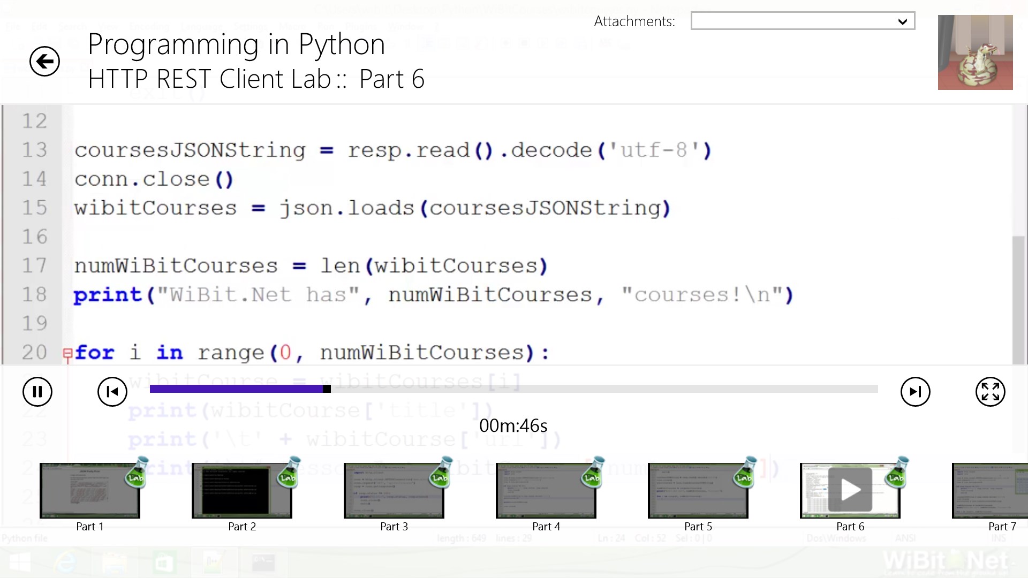Open Part 3 lab video
This screenshot has height=578, width=1028.
(x=394, y=491)
